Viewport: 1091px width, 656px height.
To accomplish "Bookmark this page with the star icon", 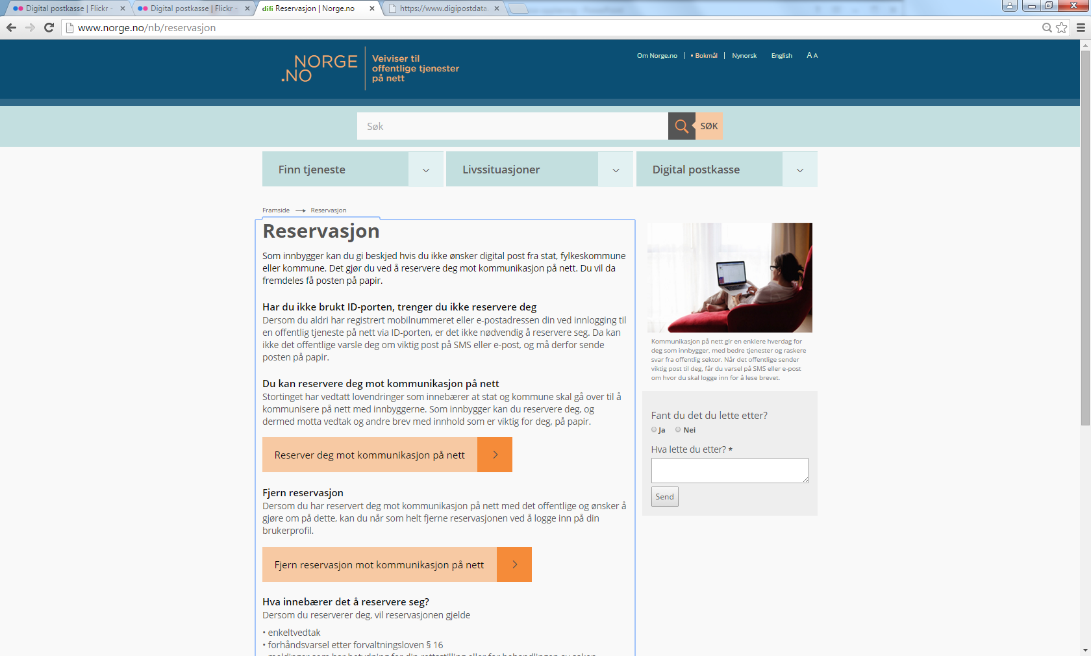I will [1062, 27].
